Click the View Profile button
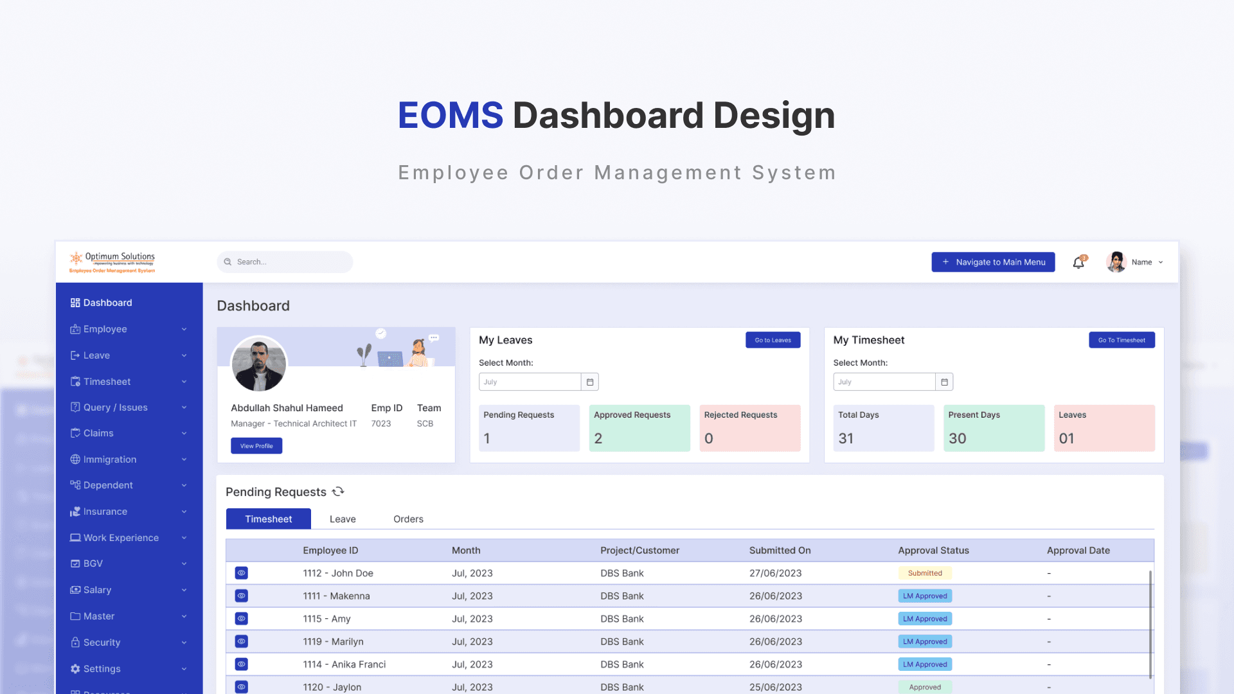Image resolution: width=1234 pixels, height=694 pixels. tap(256, 446)
